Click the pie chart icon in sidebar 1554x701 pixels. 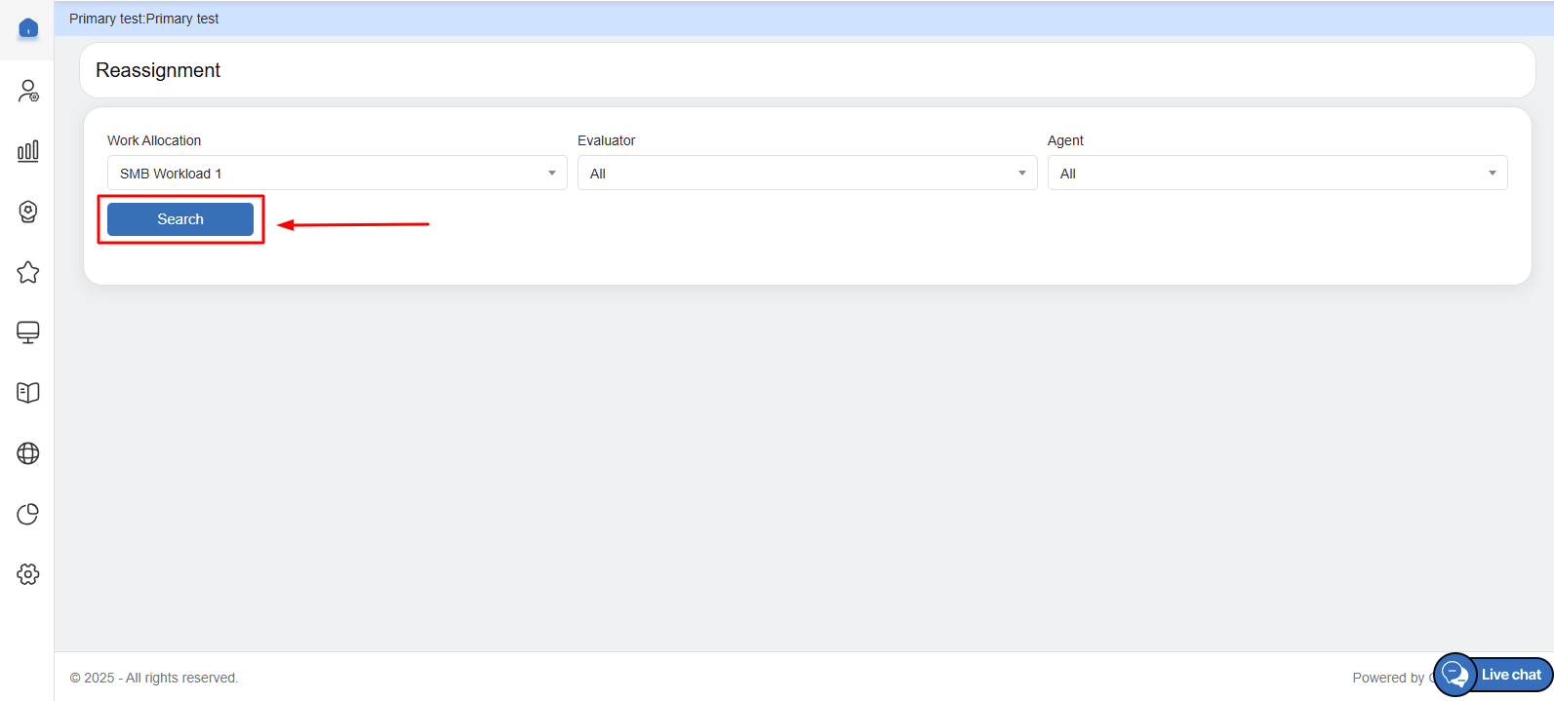28,514
